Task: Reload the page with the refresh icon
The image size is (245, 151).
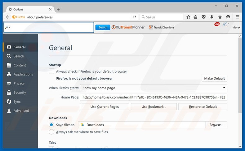Action: click(135, 17)
